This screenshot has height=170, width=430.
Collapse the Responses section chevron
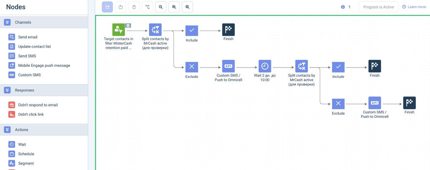coord(7,90)
